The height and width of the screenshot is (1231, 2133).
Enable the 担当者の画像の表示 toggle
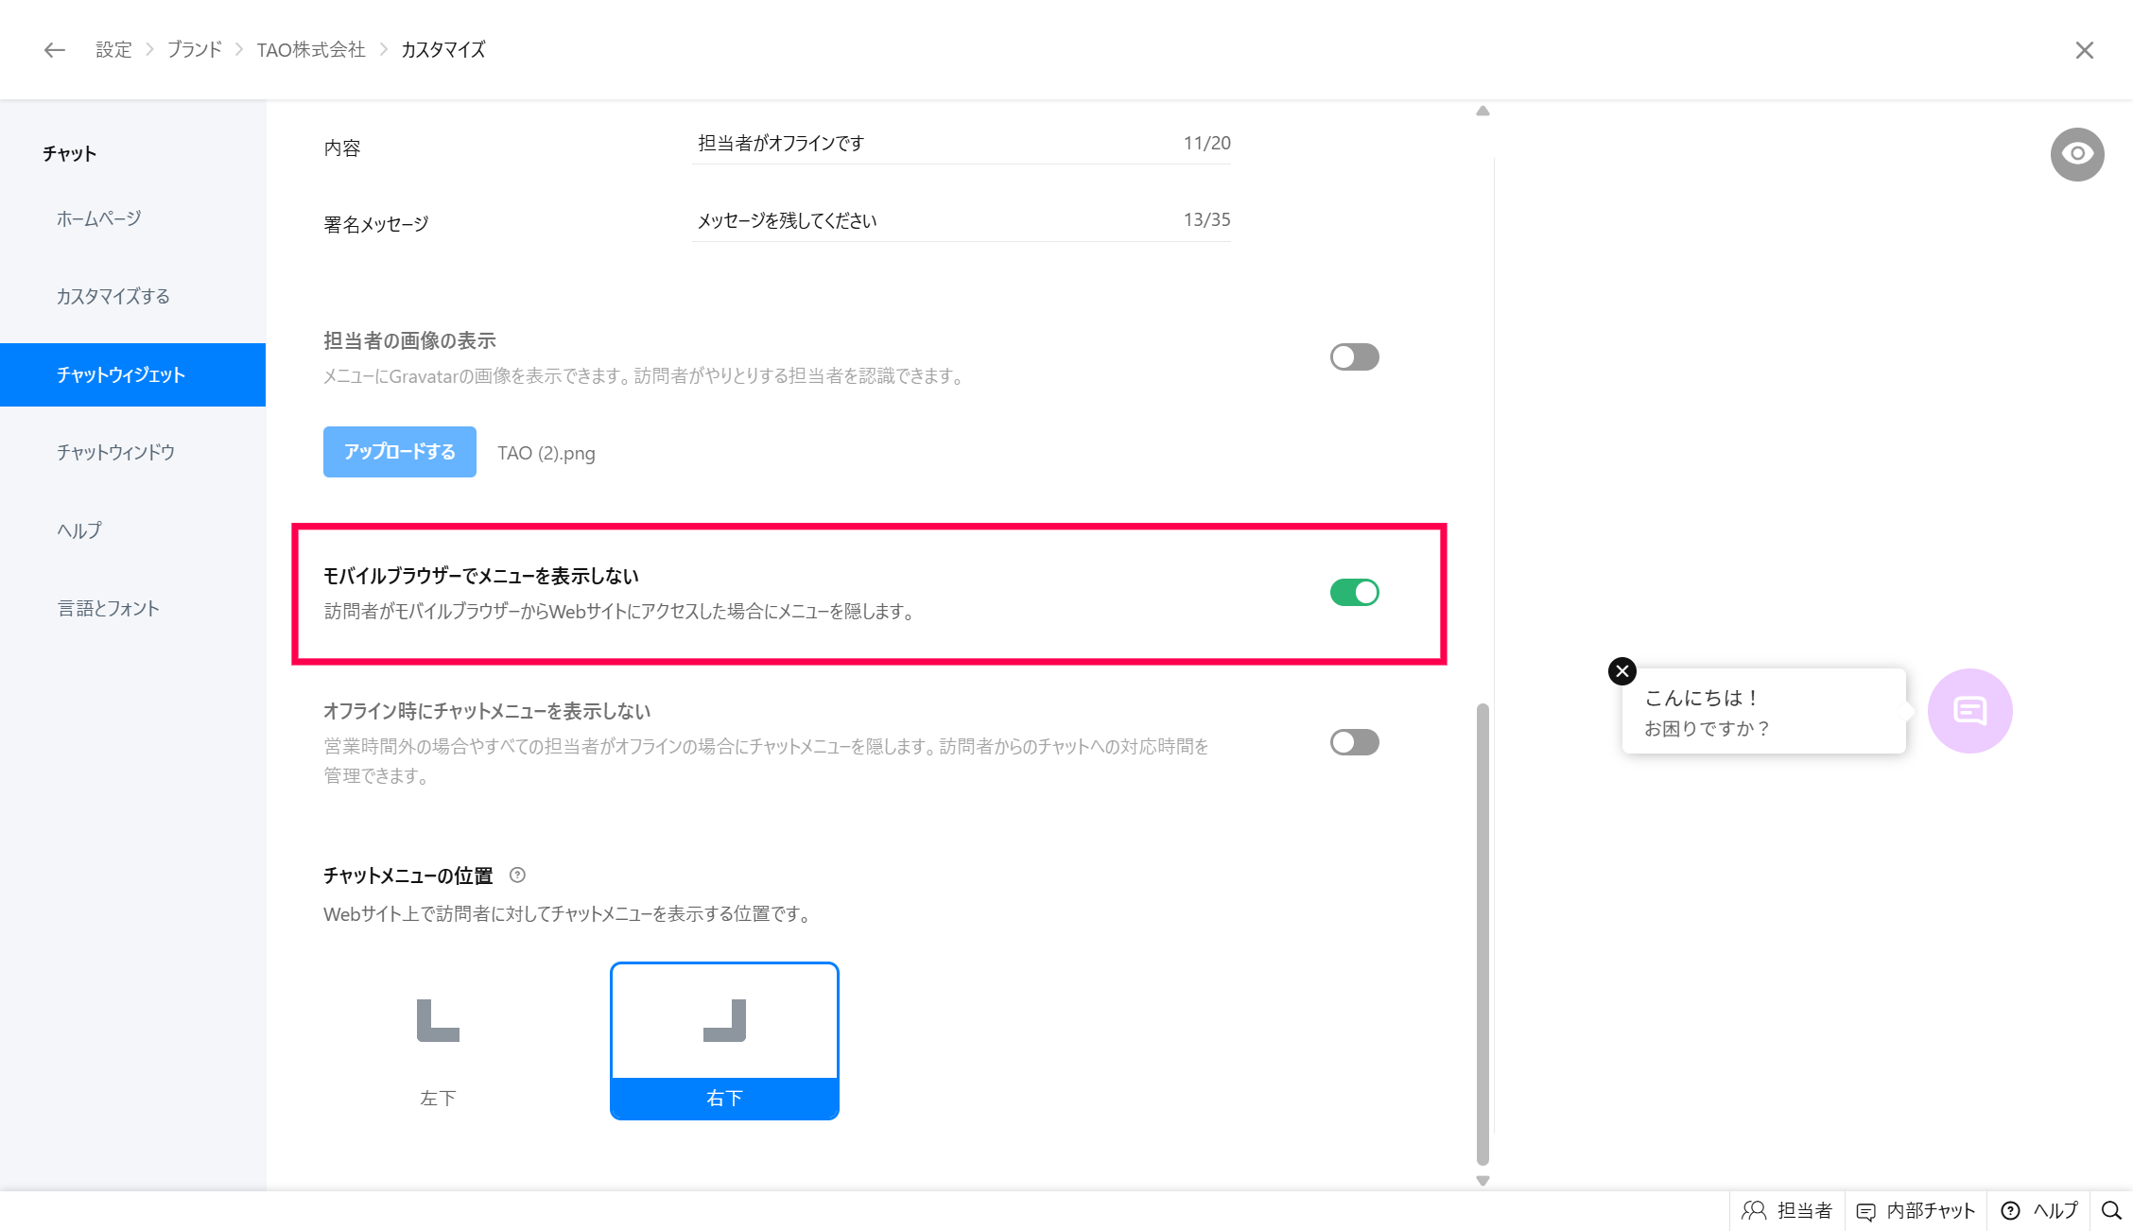point(1354,357)
